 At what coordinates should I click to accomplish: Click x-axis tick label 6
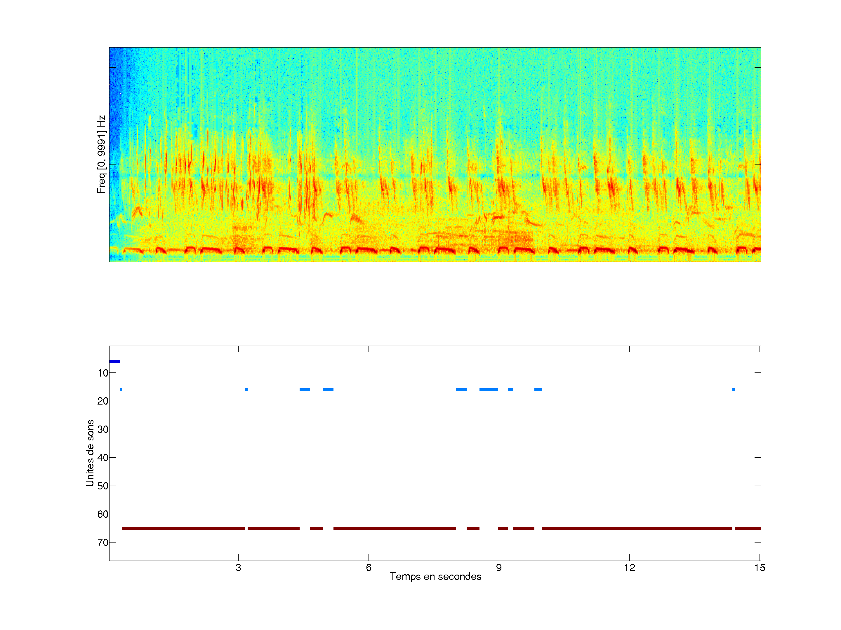click(x=369, y=568)
